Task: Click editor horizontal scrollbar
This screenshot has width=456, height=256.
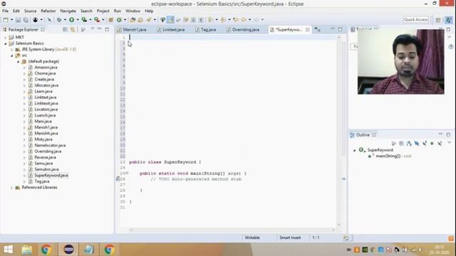Action: (x=232, y=230)
